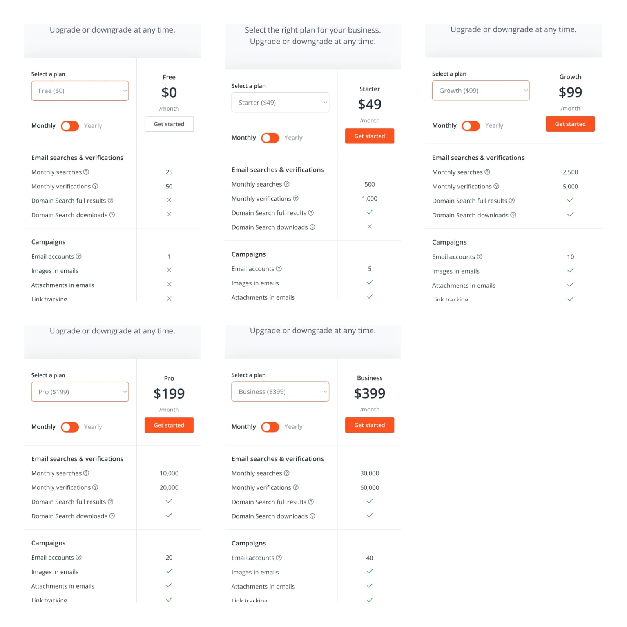Open the Pro ($199) plan dropdown
Screen dimensions: 627x627
80,392
